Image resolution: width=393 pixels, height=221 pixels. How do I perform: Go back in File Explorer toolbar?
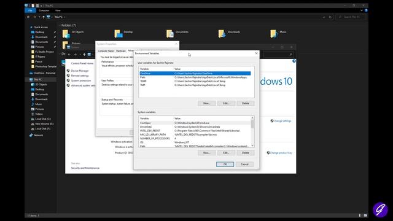[x=28, y=17]
